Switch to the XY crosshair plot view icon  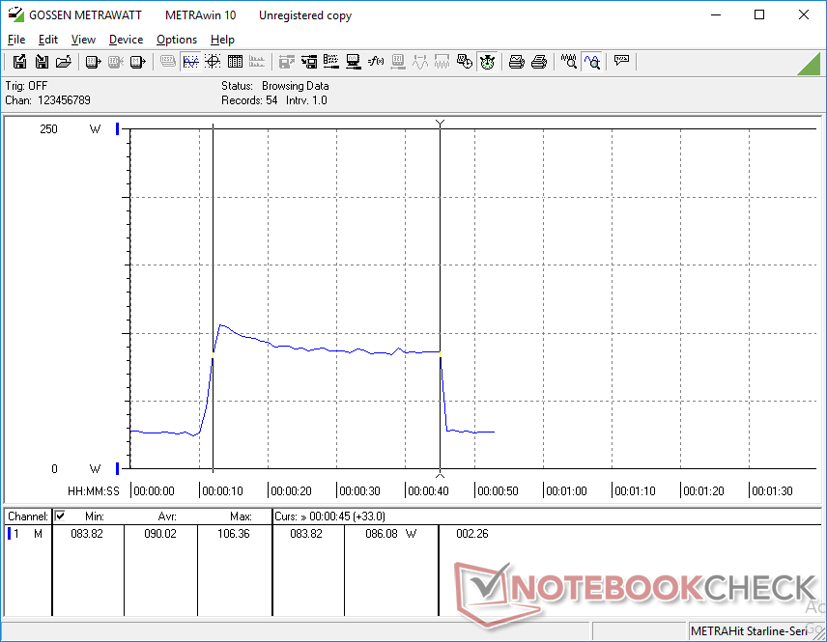[x=213, y=62]
